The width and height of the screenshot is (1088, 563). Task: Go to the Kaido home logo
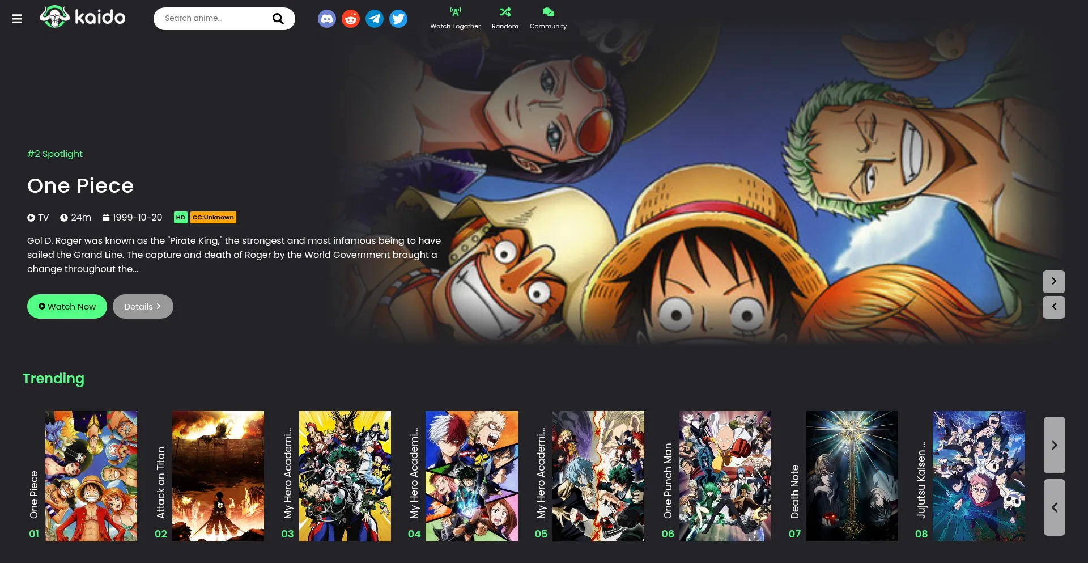[83, 17]
